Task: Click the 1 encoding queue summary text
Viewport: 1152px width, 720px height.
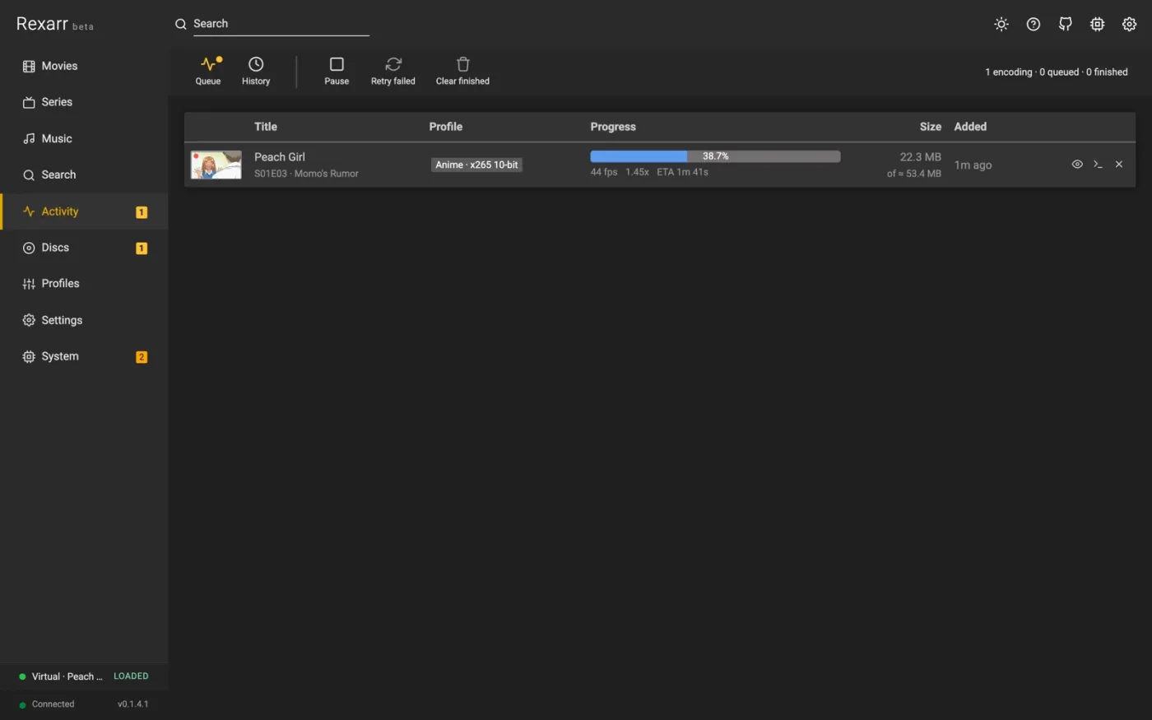Action: [1057, 72]
